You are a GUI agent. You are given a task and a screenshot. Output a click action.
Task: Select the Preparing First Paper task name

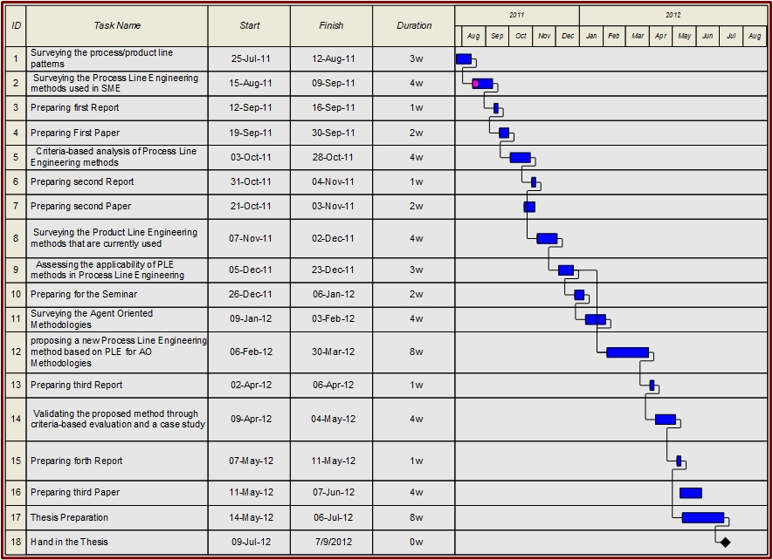point(74,133)
